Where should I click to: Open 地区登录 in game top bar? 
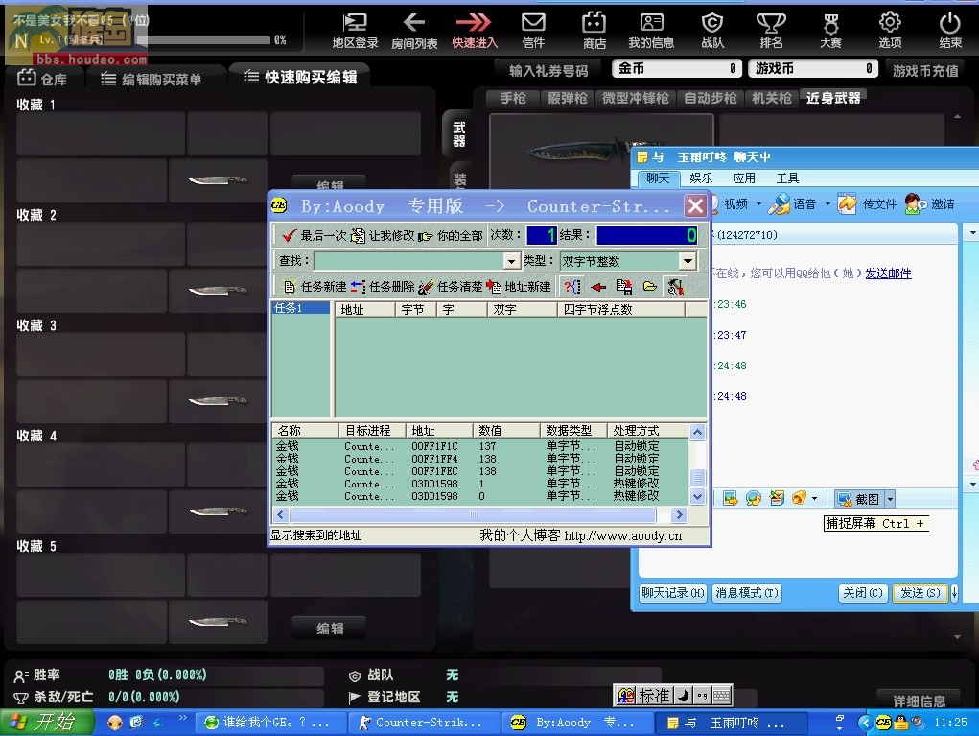coord(355,31)
